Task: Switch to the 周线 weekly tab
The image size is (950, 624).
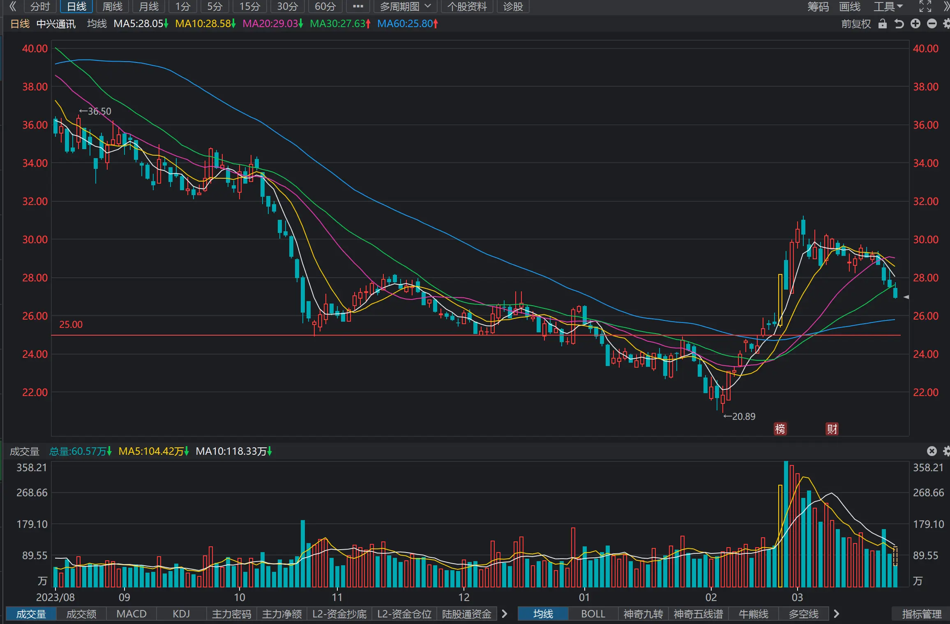Action: pyautogui.click(x=113, y=7)
